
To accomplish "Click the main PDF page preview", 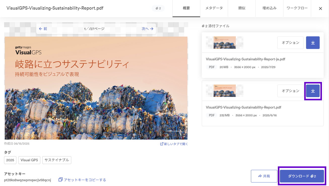I will pos(96,88).
